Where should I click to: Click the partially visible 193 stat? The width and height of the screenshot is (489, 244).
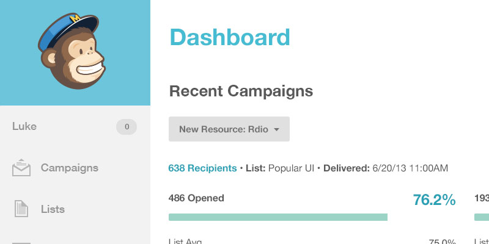pos(482,198)
